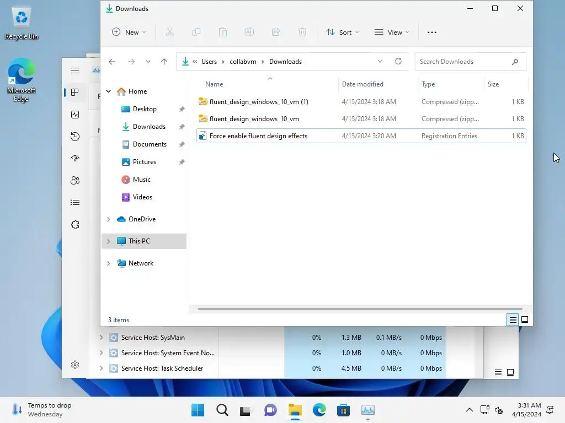Image resolution: width=565 pixels, height=423 pixels.
Task: Click Users in the address breadcrumb
Action: [x=209, y=62]
